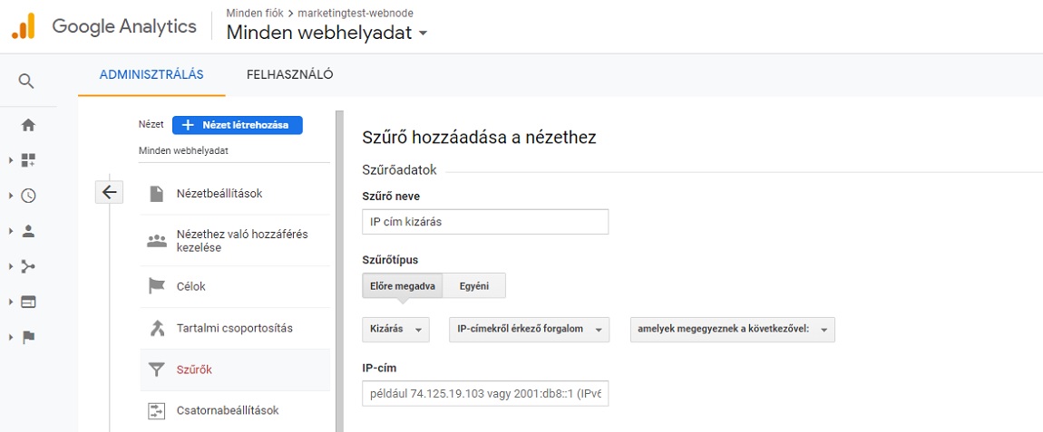
Task: Expand the Conversions sidebar section arrow
Action: pyautogui.click(x=10, y=338)
